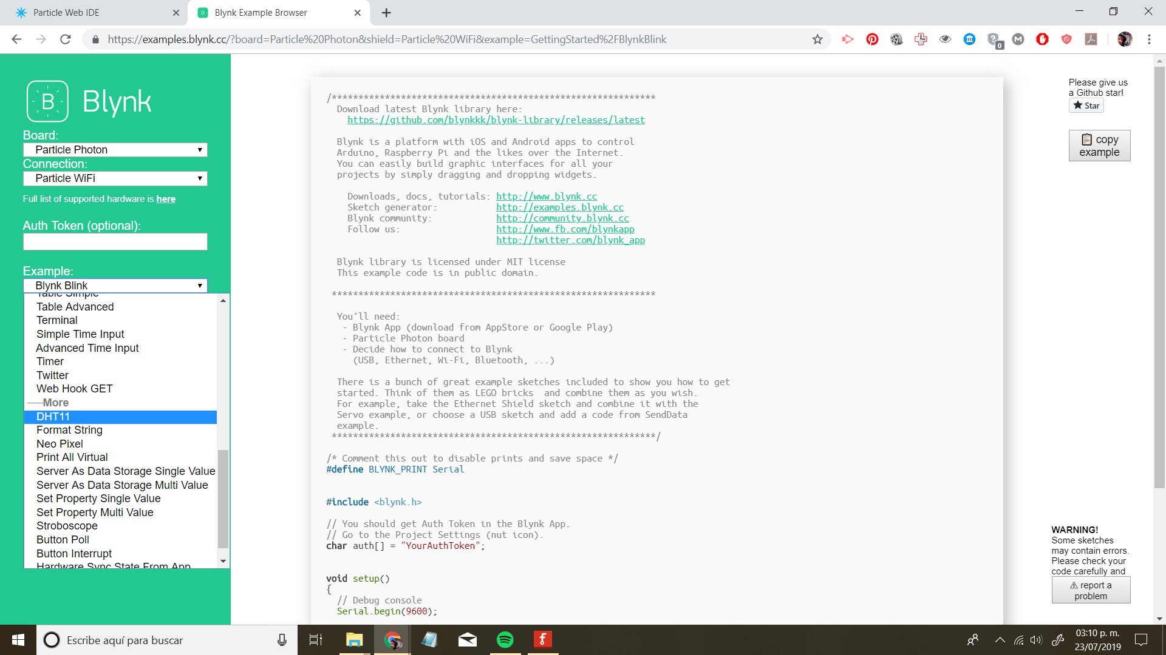Select Advanced Time Input option
This screenshot has height=655, width=1166.
[x=120, y=348]
